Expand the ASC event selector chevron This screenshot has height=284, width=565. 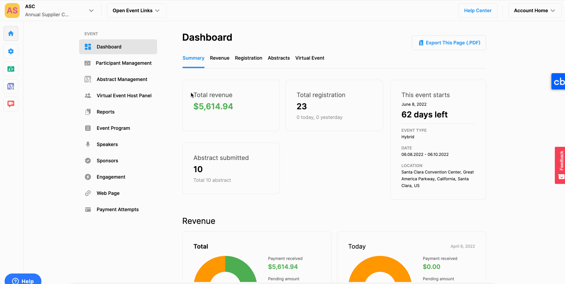(91, 11)
